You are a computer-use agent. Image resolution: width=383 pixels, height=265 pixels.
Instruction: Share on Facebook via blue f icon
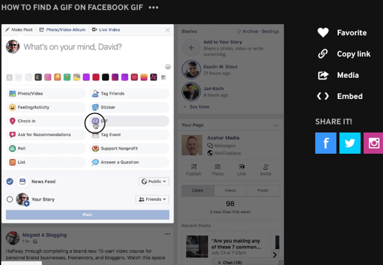click(x=326, y=143)
